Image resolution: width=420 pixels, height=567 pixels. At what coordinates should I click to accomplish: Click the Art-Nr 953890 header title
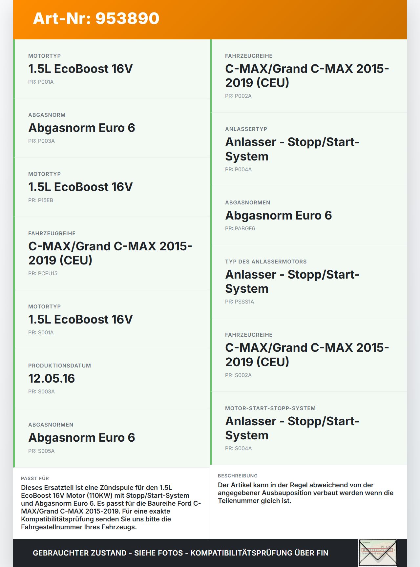[x=96, y=18]
